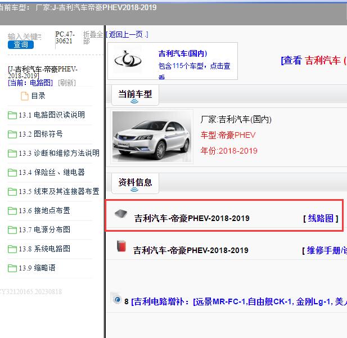Click the red book icon for 维修手册 row
The image size is (347, 338).
[121, 246]
